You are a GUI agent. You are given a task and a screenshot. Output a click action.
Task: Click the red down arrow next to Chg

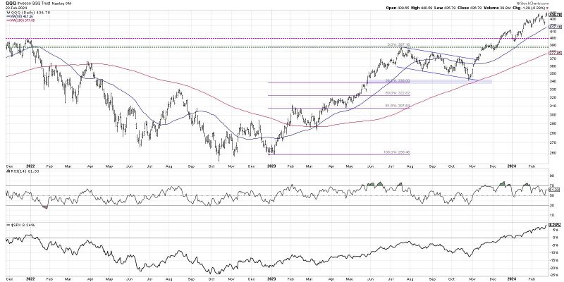(x=548, y=7)
